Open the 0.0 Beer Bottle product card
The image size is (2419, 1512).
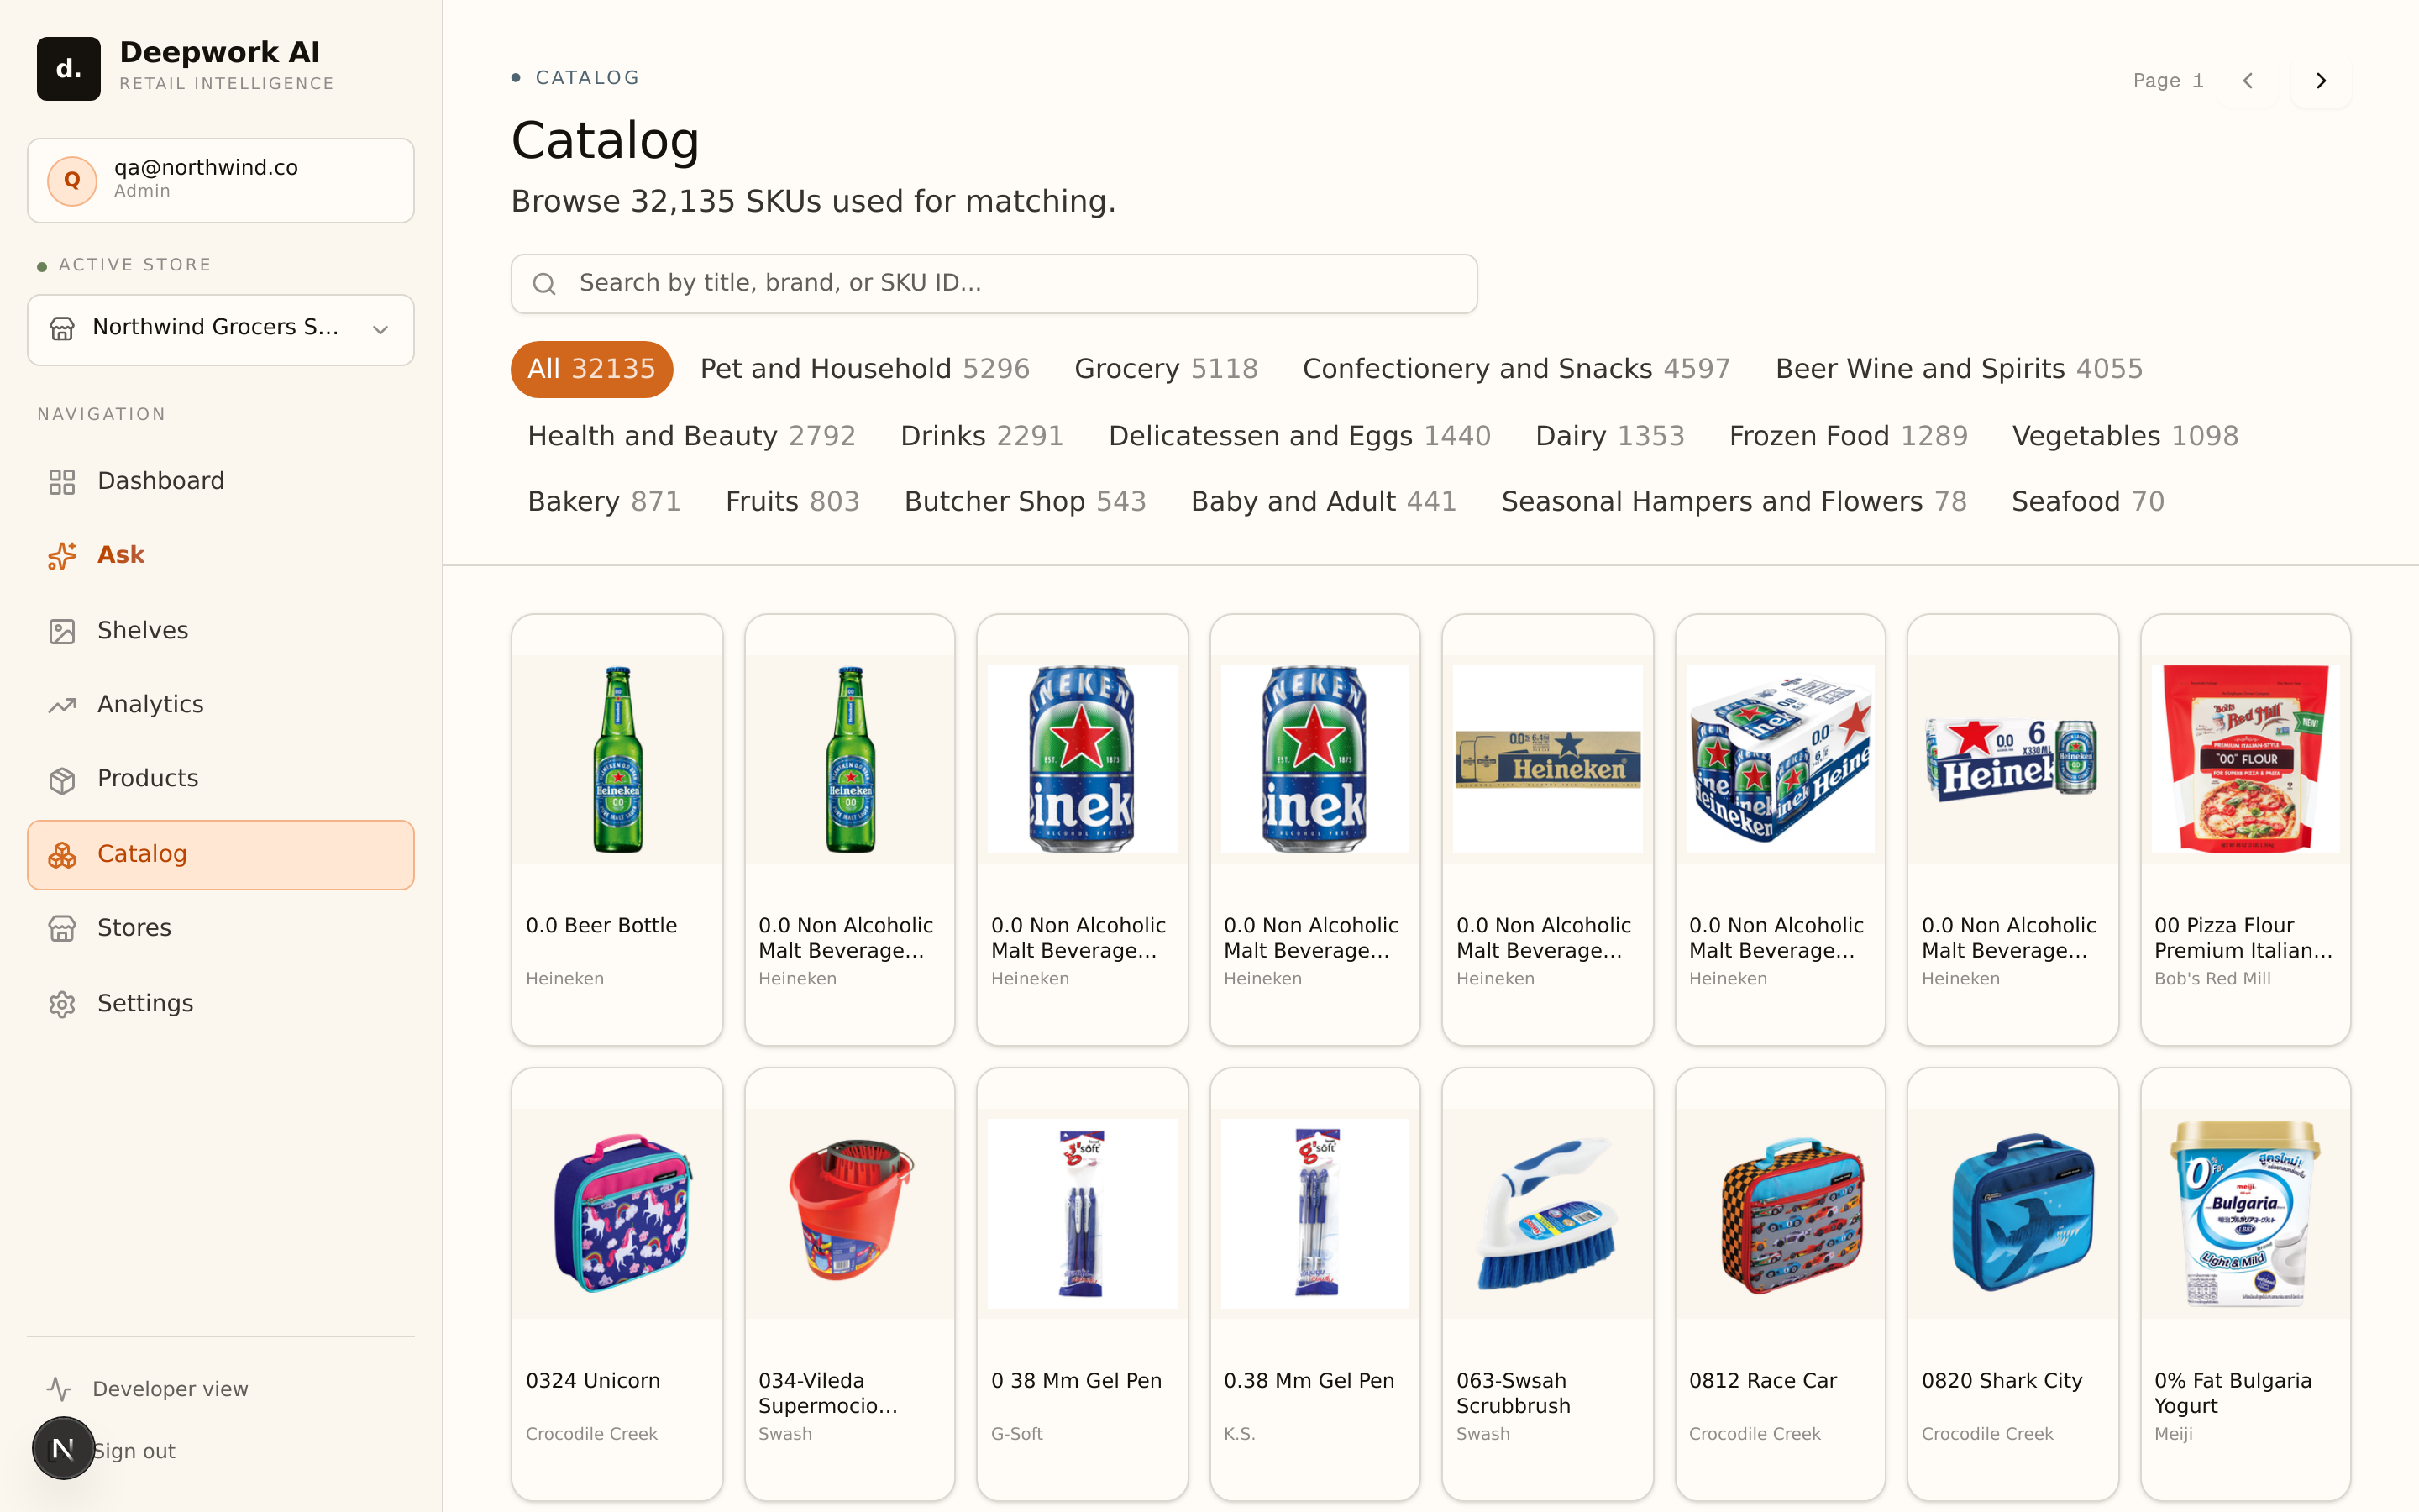pos(617,830)
